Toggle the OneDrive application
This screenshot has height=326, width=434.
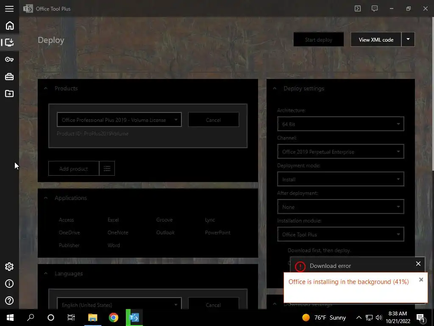(x=69, y=233)
